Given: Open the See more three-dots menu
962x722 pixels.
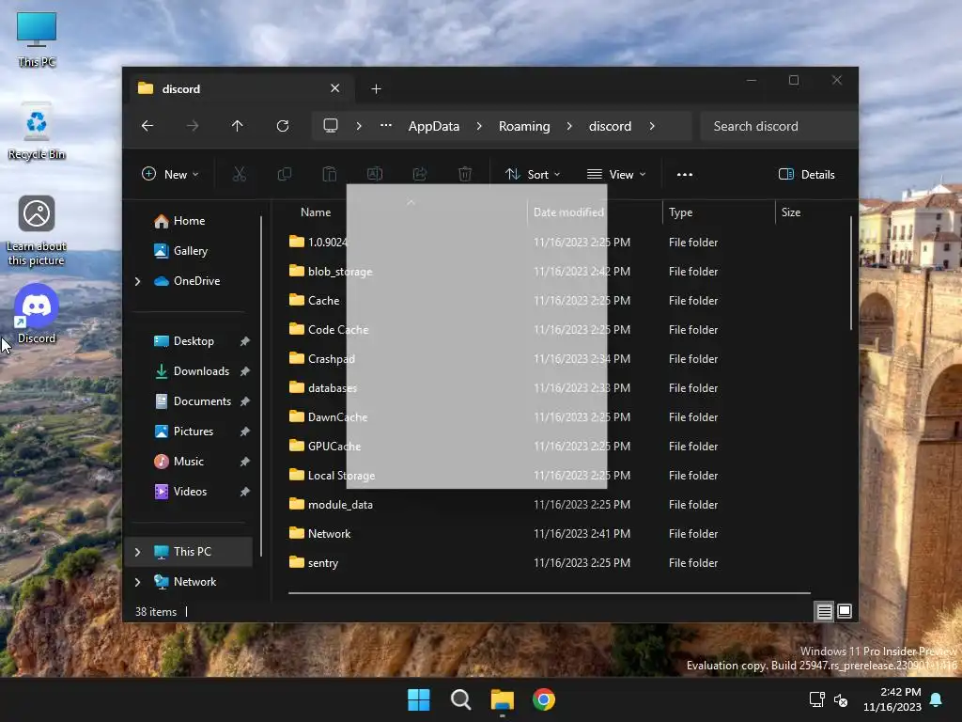Looking at the screenshot, I should (x=685, y=174).
